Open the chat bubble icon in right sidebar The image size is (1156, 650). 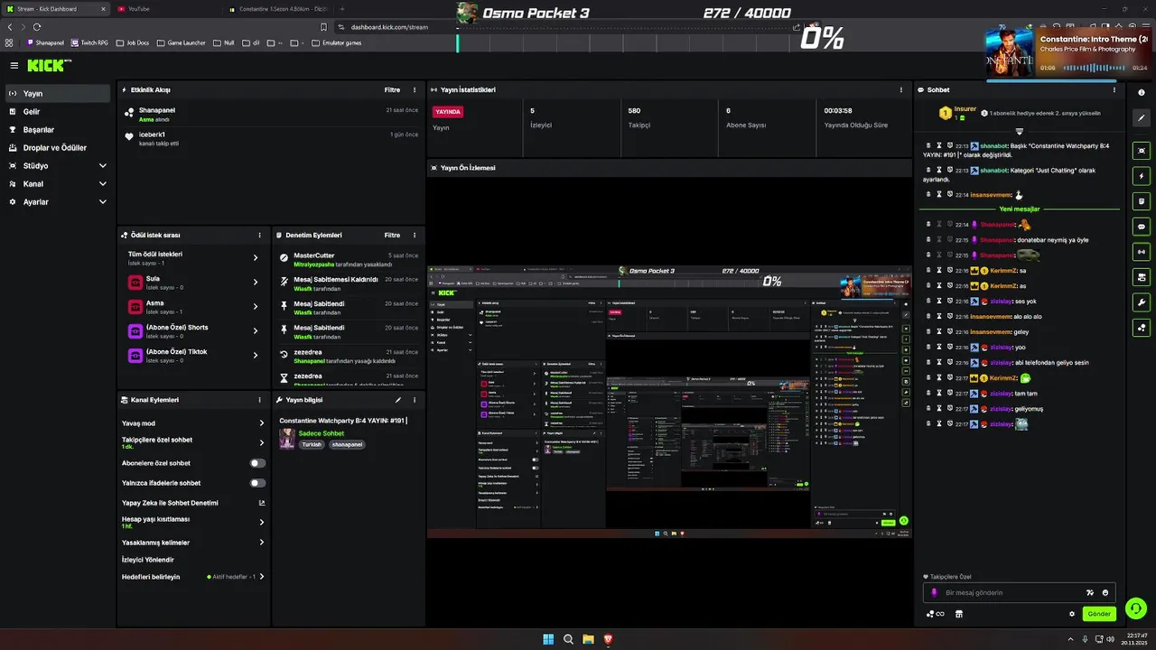pyautogui.click(x=1142, y=227)
